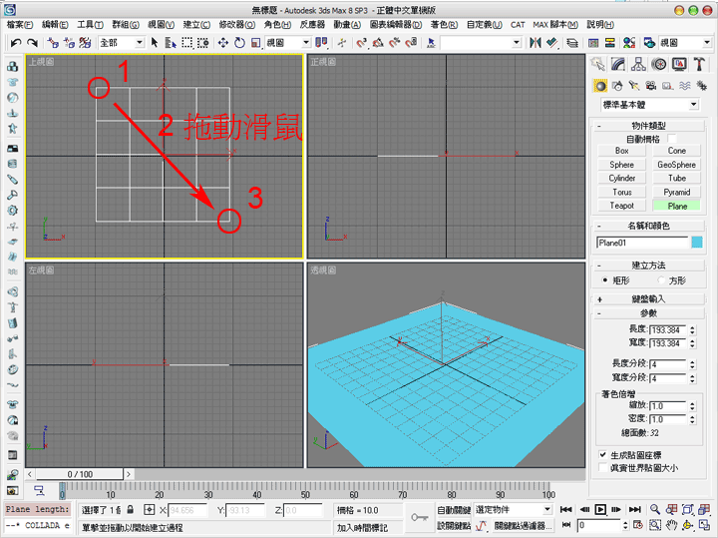Toggle the 自動柵格 checkbox
Viewport: 718px width, 538px height.
(672, 139)
